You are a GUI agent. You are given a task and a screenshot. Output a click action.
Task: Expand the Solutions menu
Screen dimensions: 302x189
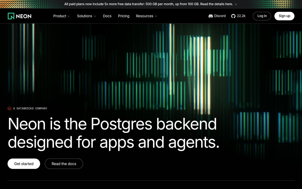click(x=86, y=16)
